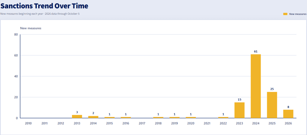
Task: Click the 80 y-axis tick label
Action: click(x=16, y=35)
